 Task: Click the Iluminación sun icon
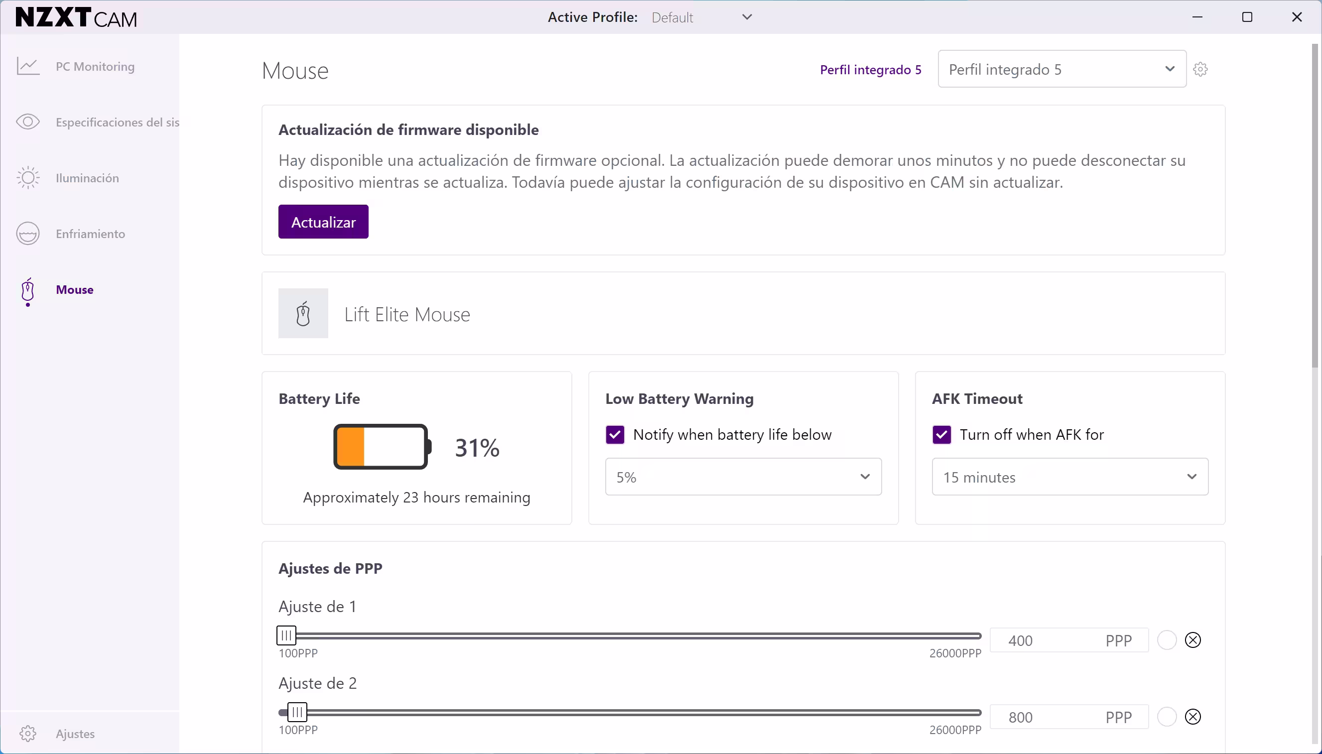pyautogui.click(x=28, y=178)
